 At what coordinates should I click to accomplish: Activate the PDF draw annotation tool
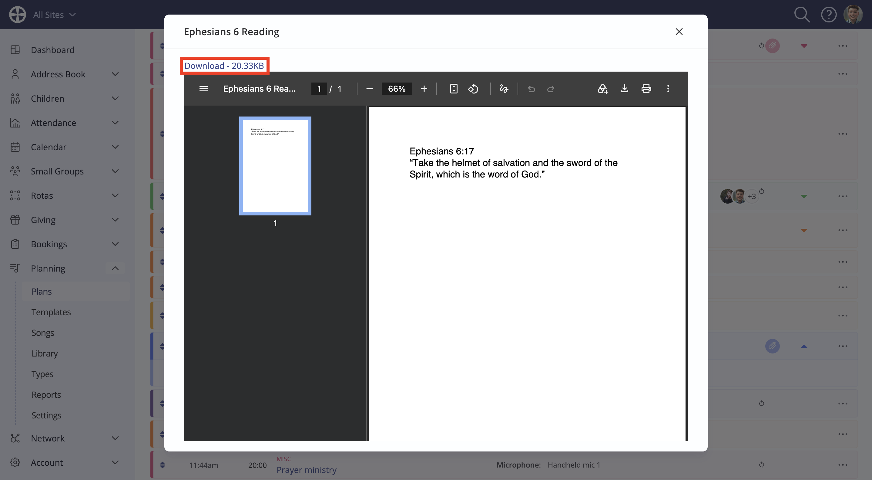pos(504,89)
